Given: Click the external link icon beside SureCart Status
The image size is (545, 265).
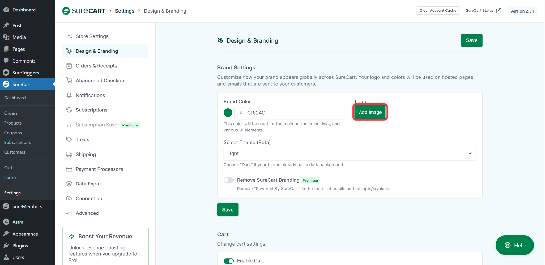Looking at the screenshot, I should [x=498, y=11].
